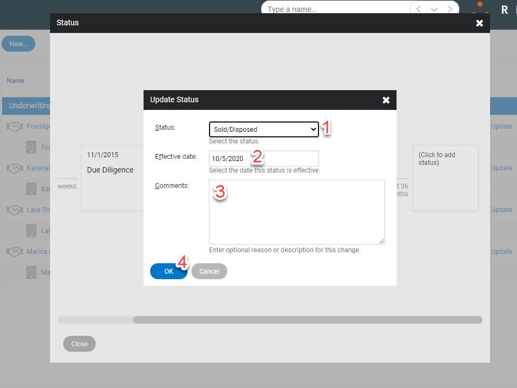Viewport: 517px width, 388px height.
Task: Open search dropdown chevron in name box
Action: [x=435, y=9]
